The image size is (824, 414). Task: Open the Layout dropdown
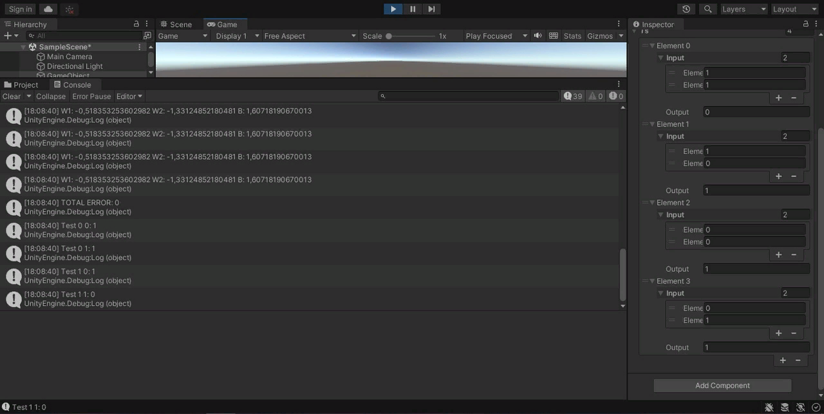tap(793, 9)
